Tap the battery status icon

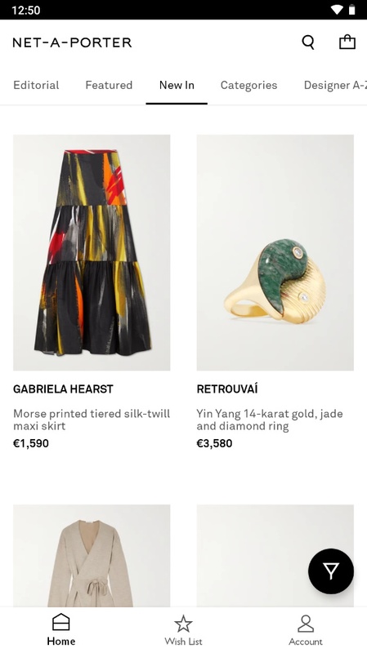pyautogui.click(x=352, y=10)
